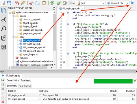Open the Env combo box showing test

pyautogui.click(x=90, y=3)
